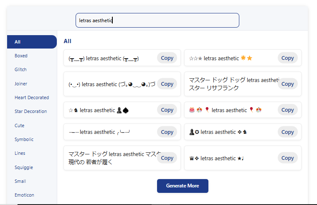This screenshot has width=317, height=205.
Task: View Symbolic text styles
Action: [24, 139]
